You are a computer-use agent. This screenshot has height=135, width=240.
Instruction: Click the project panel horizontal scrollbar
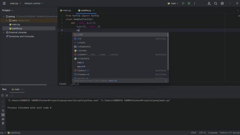[24, 85]
